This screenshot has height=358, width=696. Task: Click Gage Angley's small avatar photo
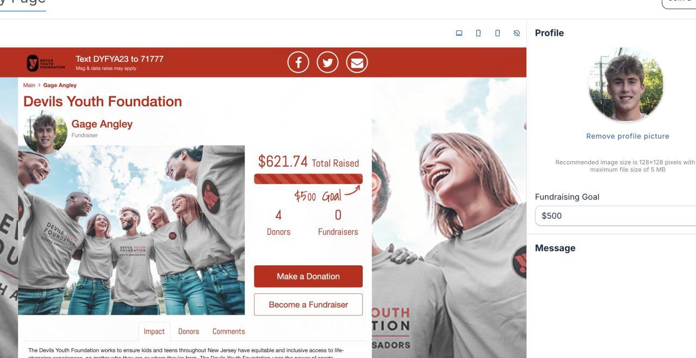point(45,132)
